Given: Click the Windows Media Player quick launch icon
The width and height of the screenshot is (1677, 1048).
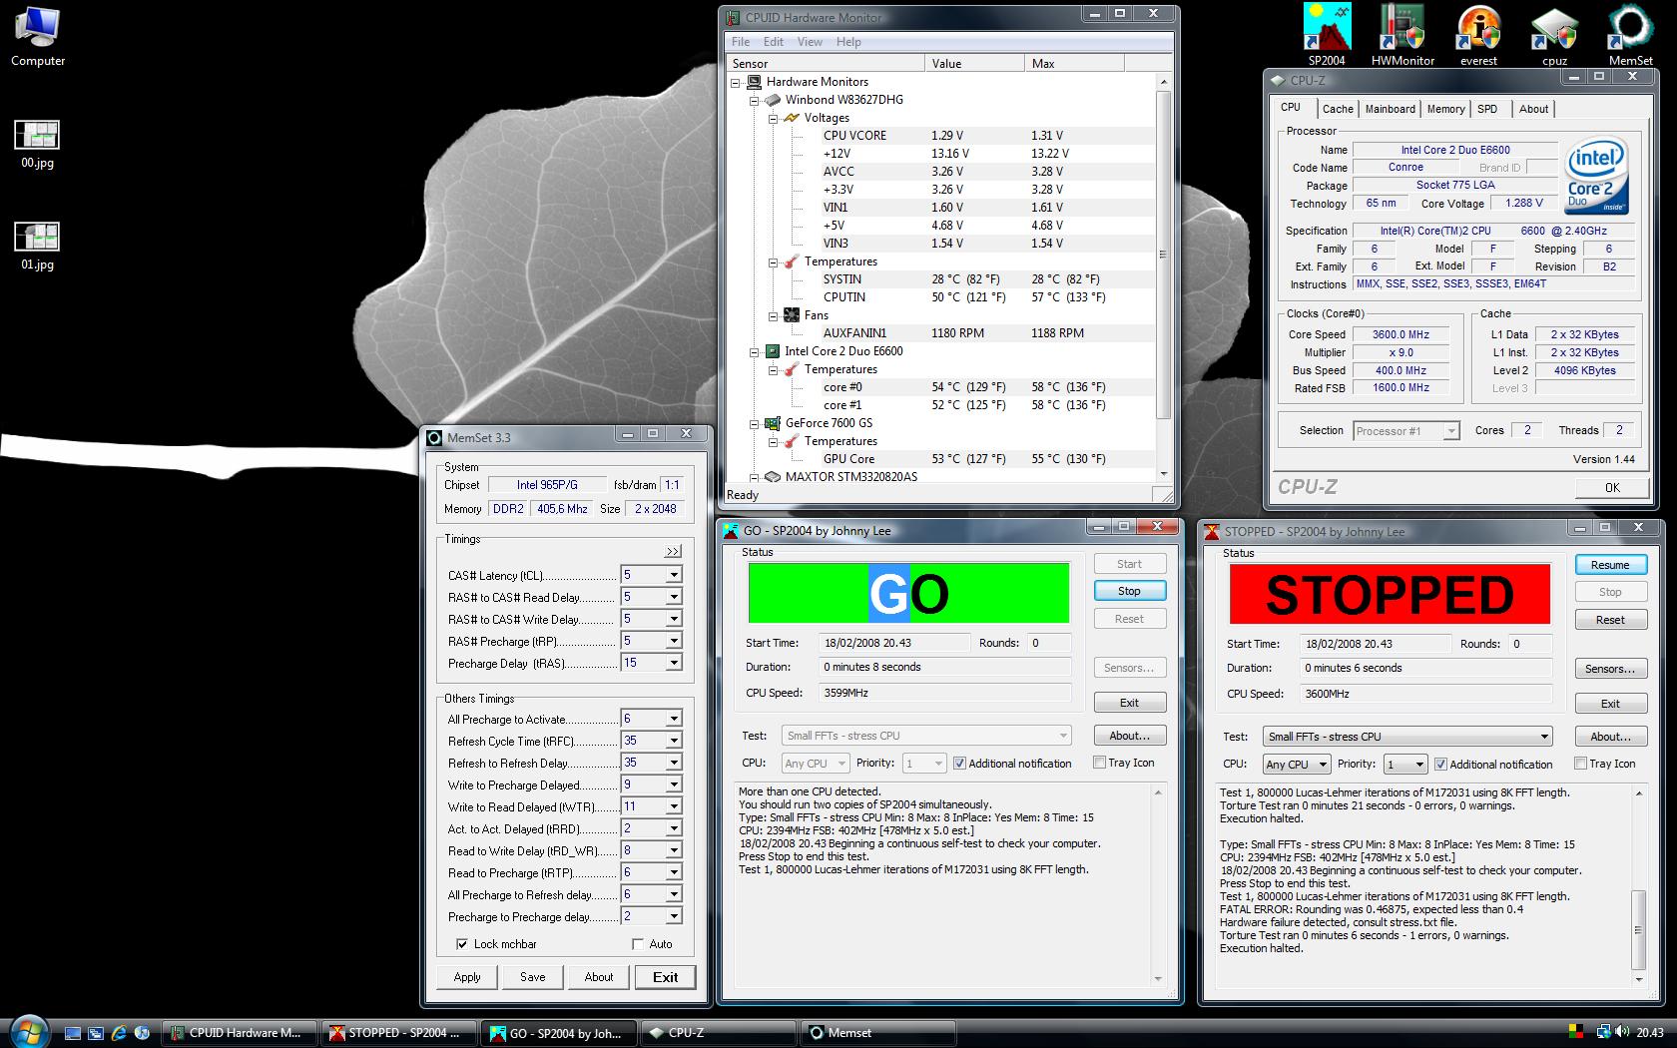Looking at the screenshot, I should [142, 1033].
